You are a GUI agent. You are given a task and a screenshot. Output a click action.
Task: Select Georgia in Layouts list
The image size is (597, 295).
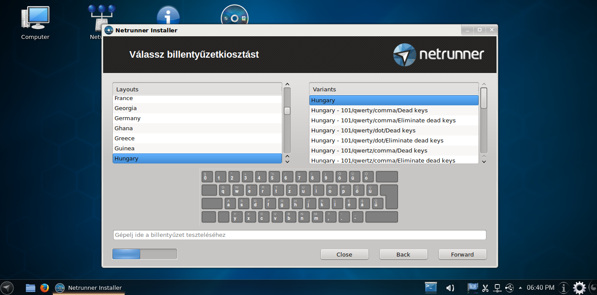197,108
